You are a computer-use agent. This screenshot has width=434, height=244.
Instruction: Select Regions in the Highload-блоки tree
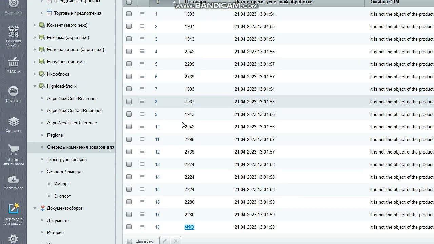click(x=55, y=135)
